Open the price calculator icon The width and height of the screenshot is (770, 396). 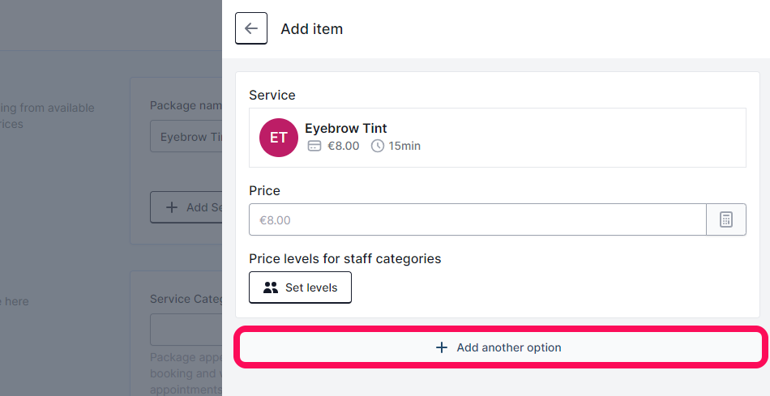click(725, 219)
